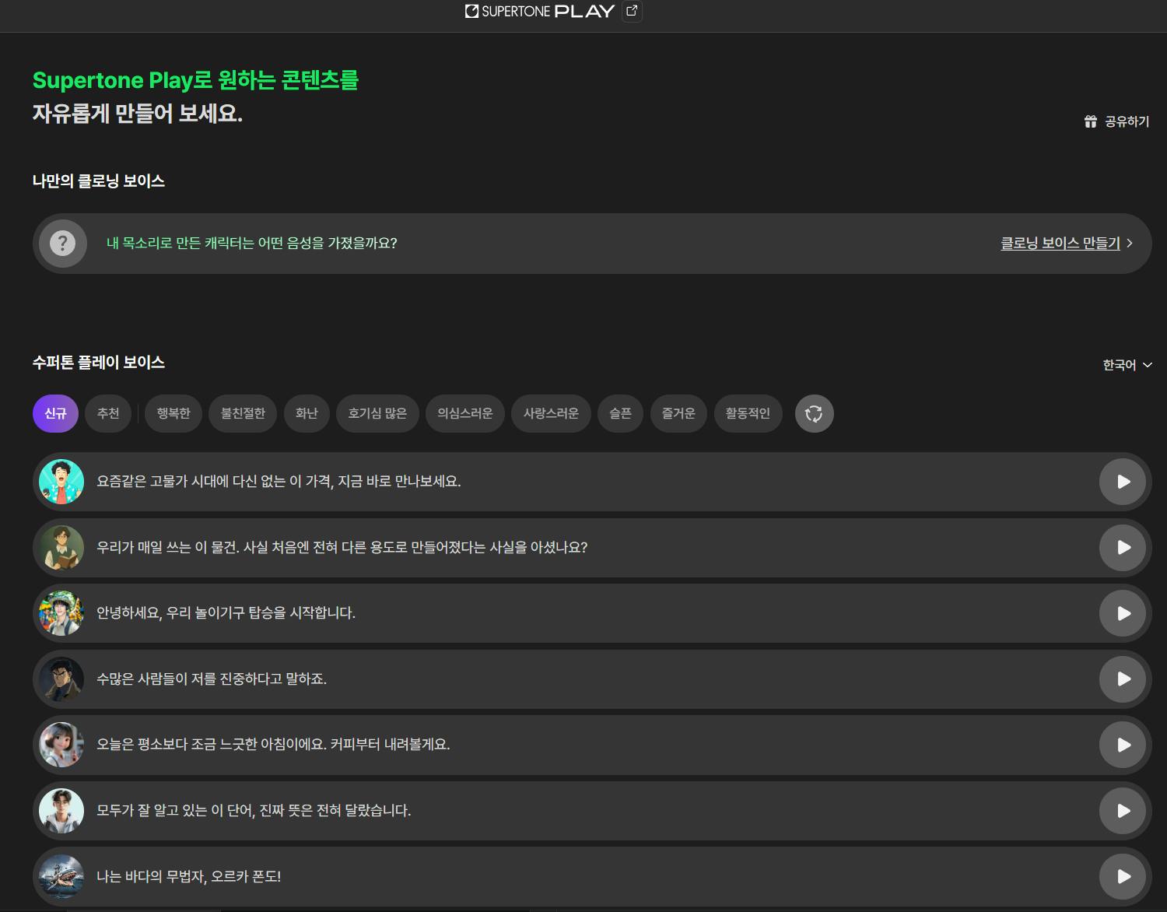Refresh the emotion tag list

click(815, 413)
